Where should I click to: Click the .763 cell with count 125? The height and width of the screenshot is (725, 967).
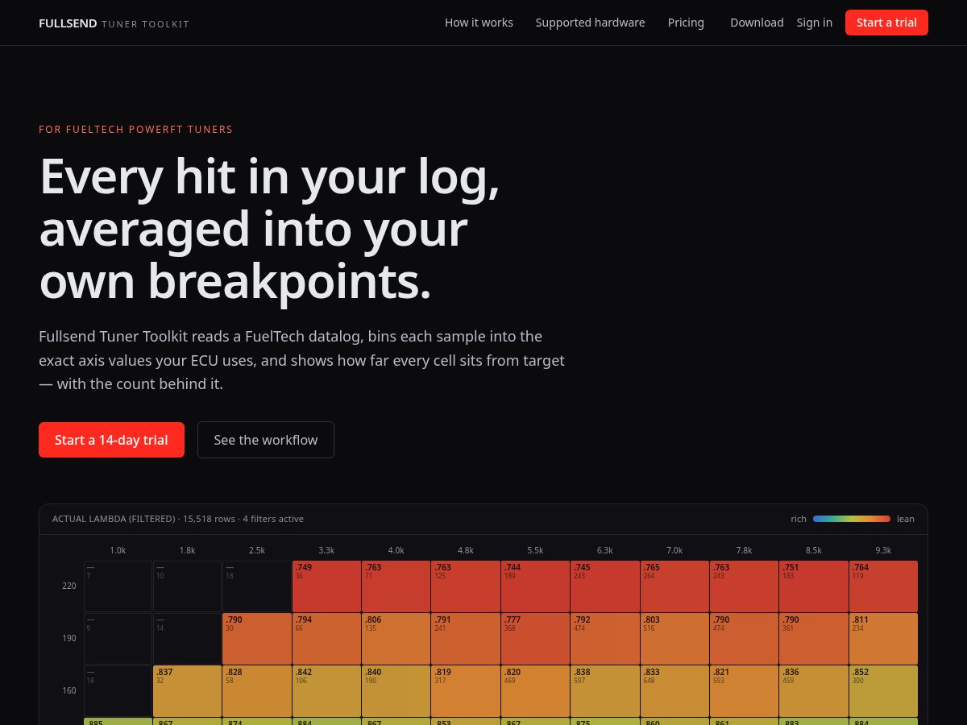(466, 586)
